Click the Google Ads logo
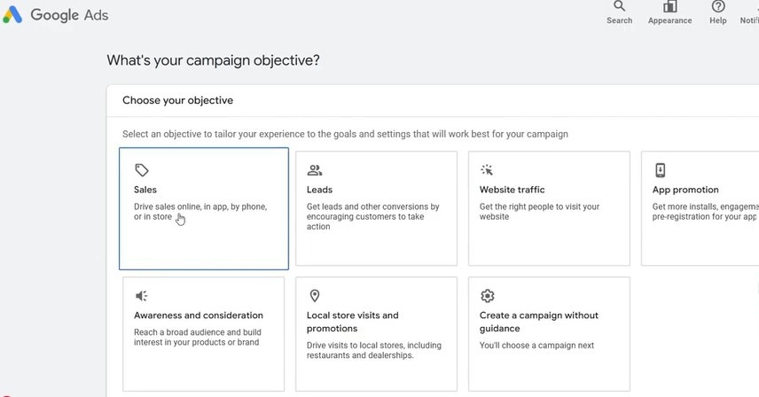 tap(12, 15)
